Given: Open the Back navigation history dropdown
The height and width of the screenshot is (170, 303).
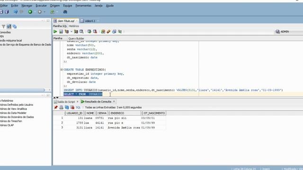Looking at the screenshot, I should click(x=35, y=12).
